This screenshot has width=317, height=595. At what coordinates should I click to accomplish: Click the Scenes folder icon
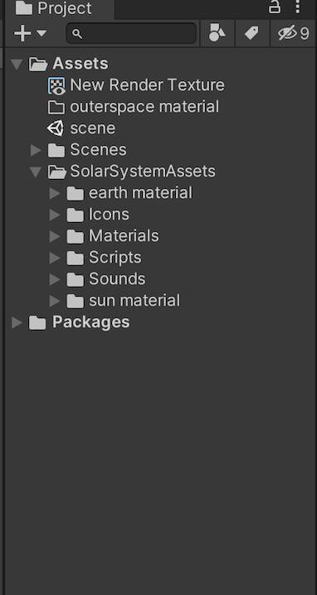(x=56, y=150)
